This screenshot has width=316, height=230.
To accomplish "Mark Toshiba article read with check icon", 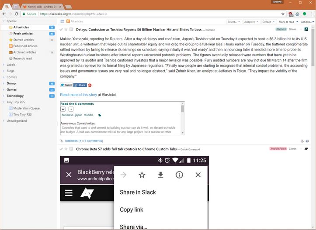I will [x=61, y=30].
